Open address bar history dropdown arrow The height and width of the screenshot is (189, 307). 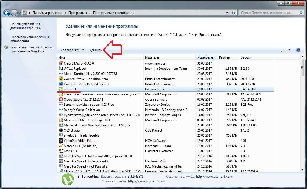pos(227,13)
